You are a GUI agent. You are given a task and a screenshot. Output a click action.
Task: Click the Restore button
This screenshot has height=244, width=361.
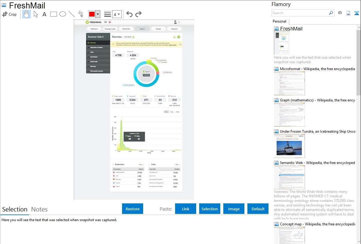pos(133,209)
